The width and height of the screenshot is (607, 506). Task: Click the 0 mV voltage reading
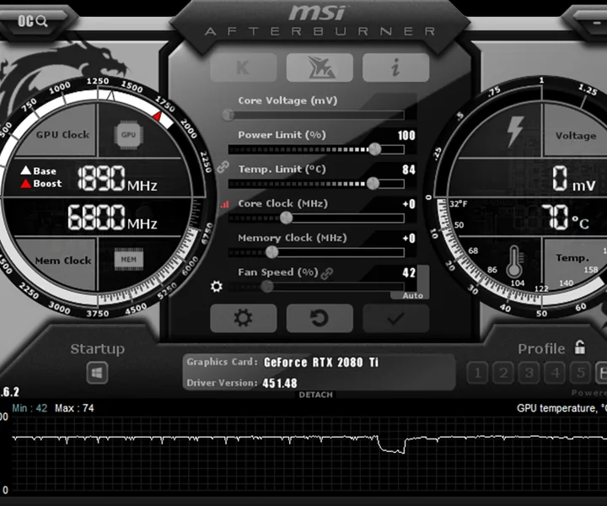573,179
